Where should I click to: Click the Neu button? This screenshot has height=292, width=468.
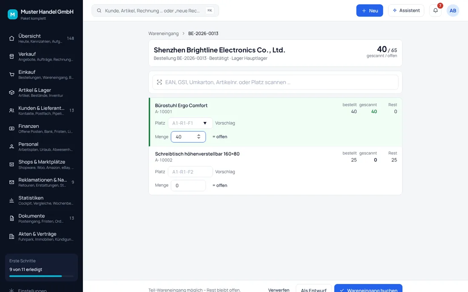click(x=369, y=11)
